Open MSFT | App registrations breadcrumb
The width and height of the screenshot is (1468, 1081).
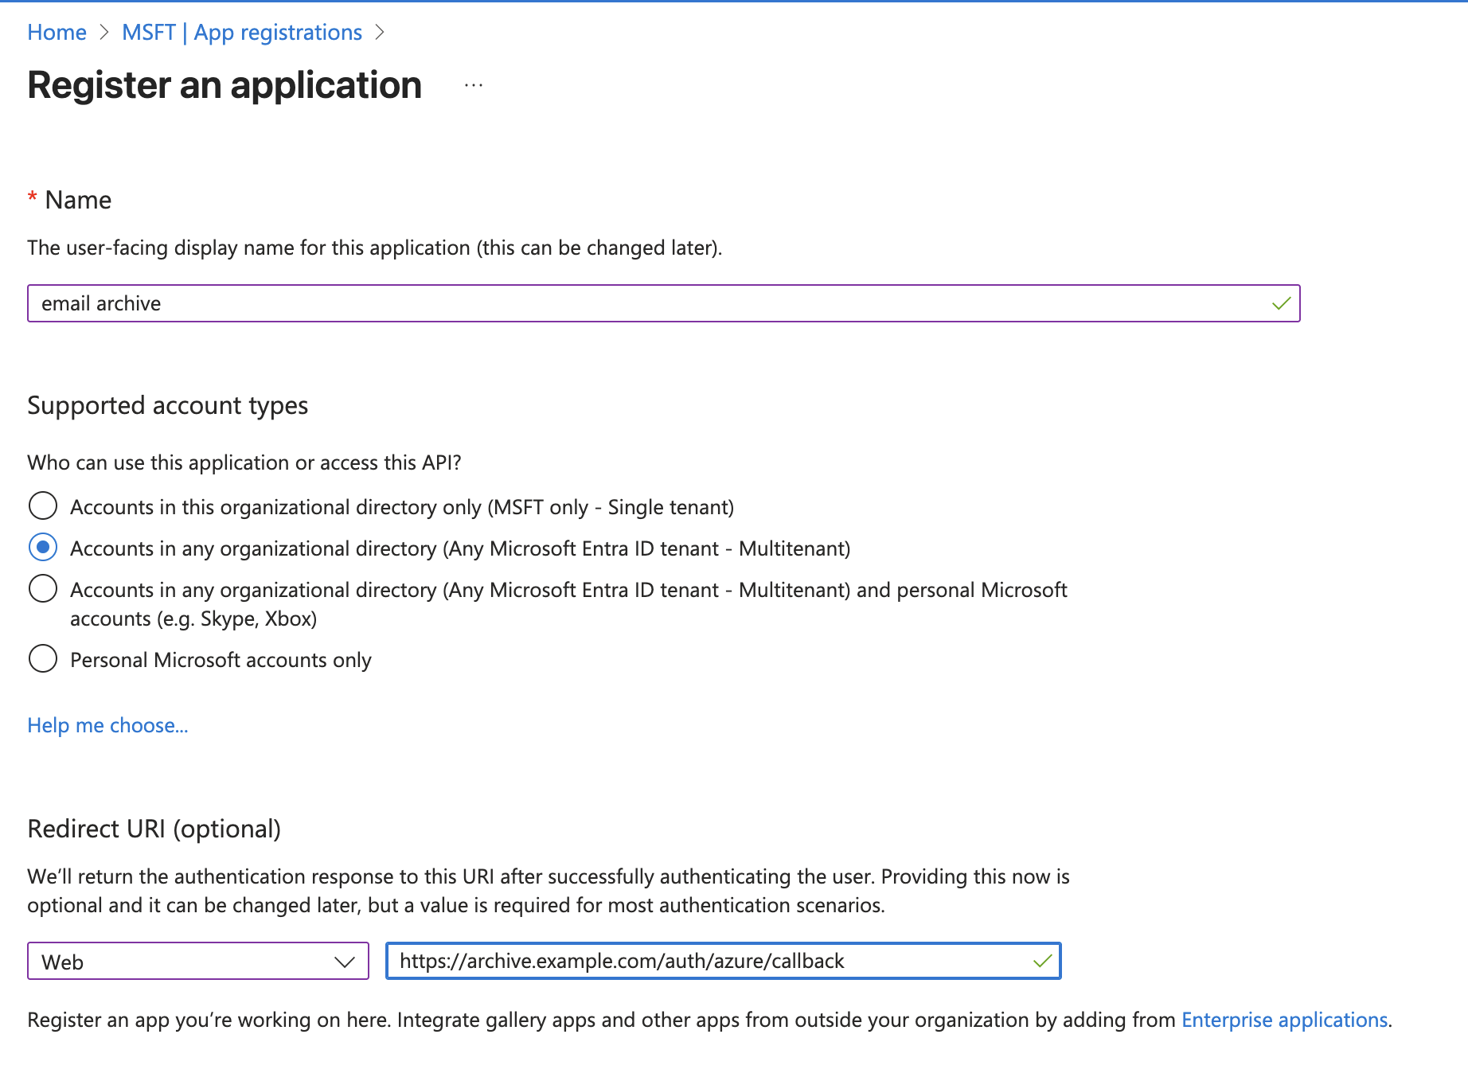(241, 33)
